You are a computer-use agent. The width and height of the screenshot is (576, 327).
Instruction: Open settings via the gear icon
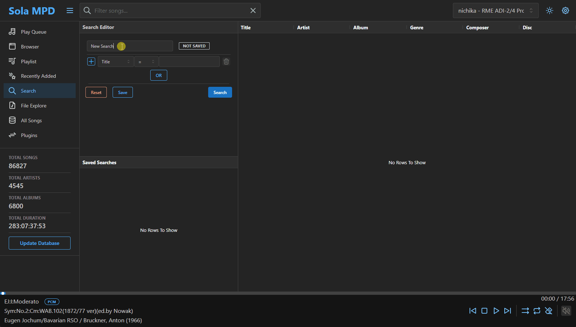tap(565, 10)
